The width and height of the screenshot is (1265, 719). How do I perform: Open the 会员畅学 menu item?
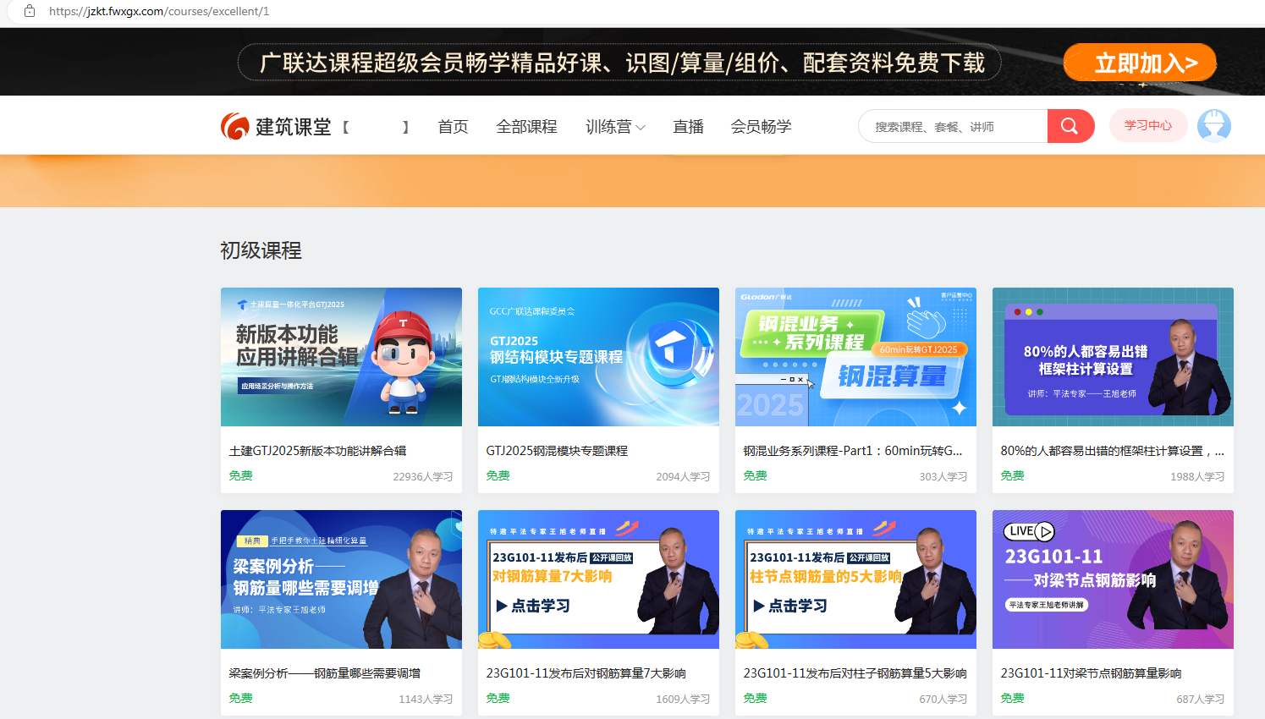(x=761, y=126)
